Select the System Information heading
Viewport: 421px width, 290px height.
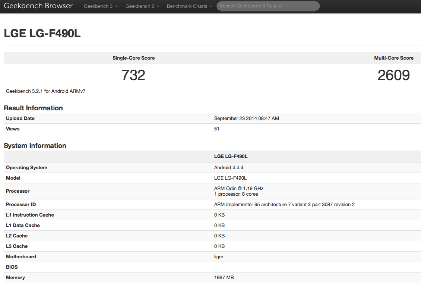(35, 145)
